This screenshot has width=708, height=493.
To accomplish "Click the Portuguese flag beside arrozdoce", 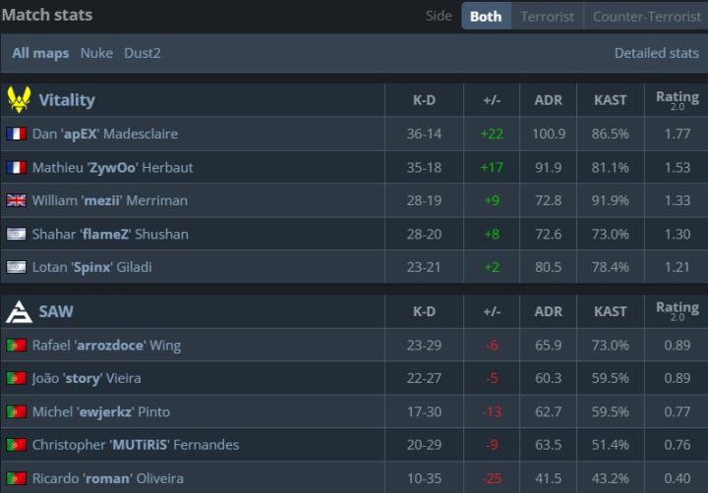I will coord(16,346).
